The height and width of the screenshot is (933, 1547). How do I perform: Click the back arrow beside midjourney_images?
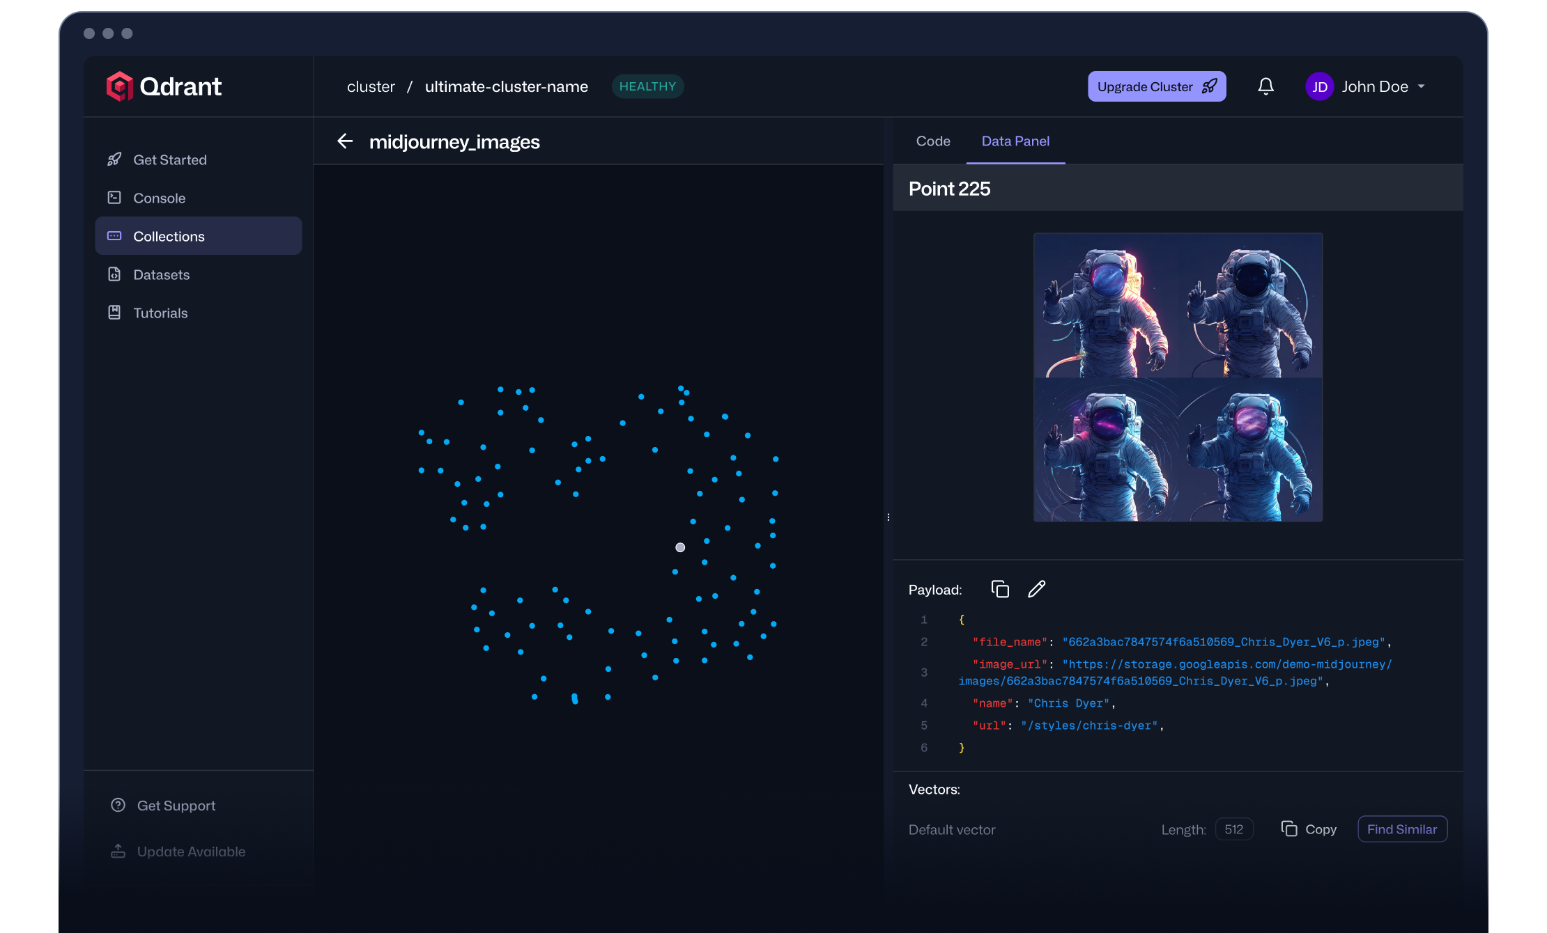345,141
